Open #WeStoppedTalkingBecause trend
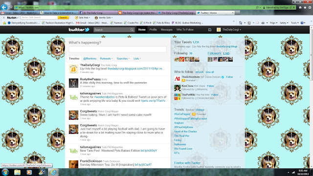The height and width of the screenshot is (176, 313). click(190, 118)
